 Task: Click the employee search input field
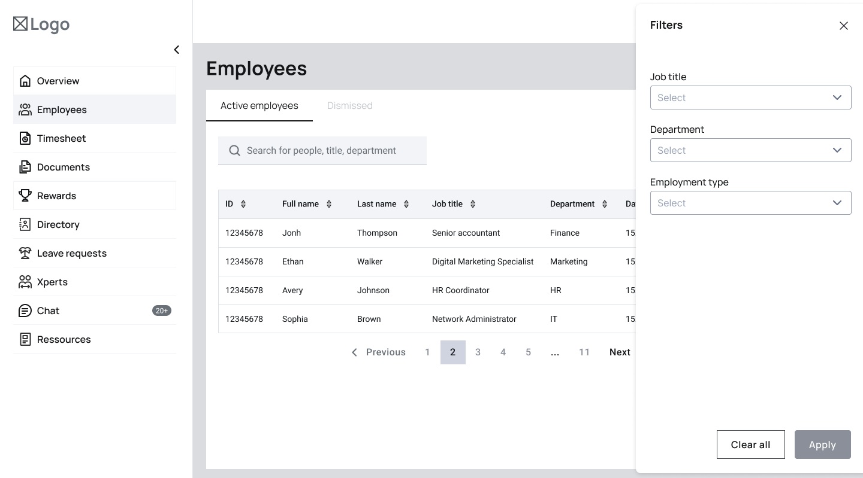(x=330, y=151)
